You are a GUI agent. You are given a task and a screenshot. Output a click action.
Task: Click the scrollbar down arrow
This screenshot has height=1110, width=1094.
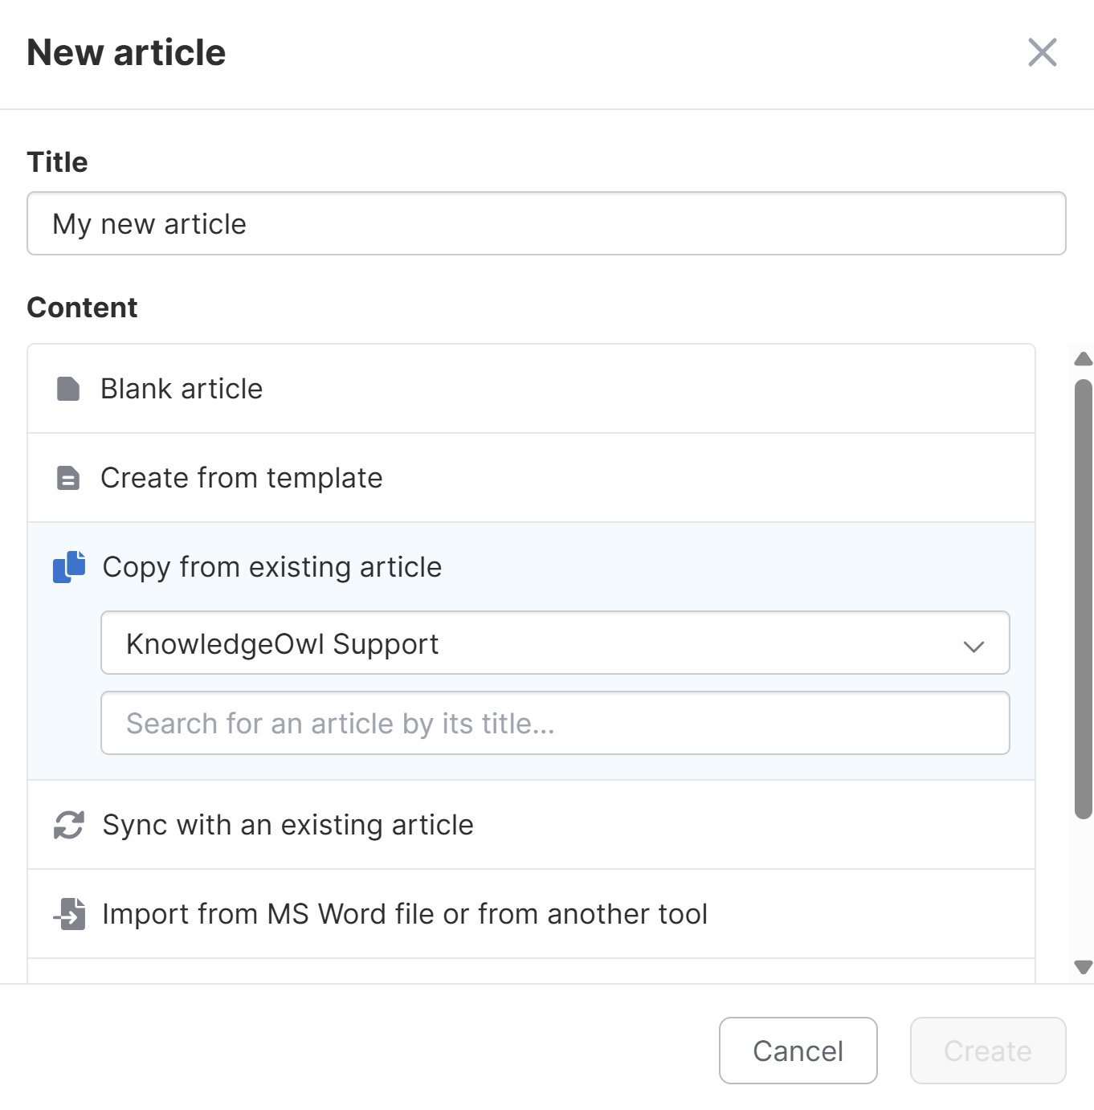coord(1083,967)
